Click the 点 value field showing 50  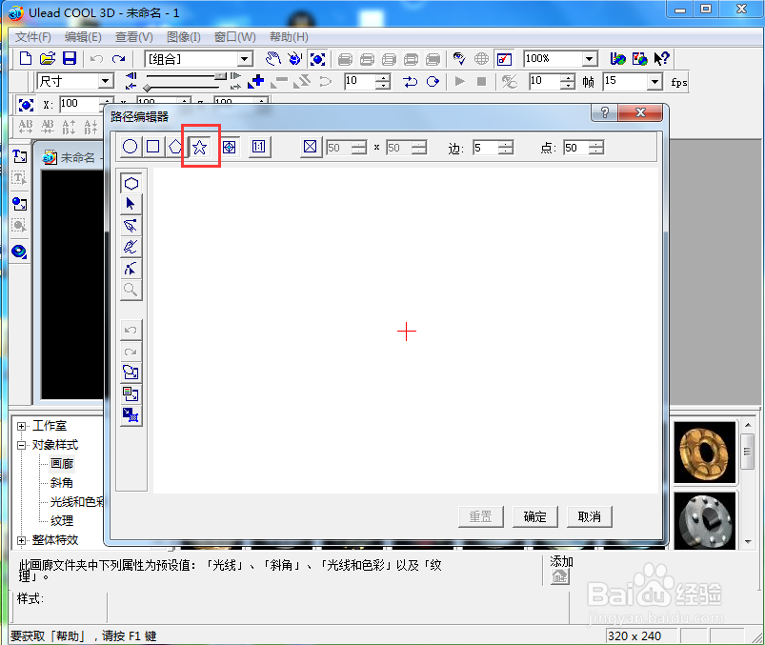pyautogui.click(x=575, y=148)
